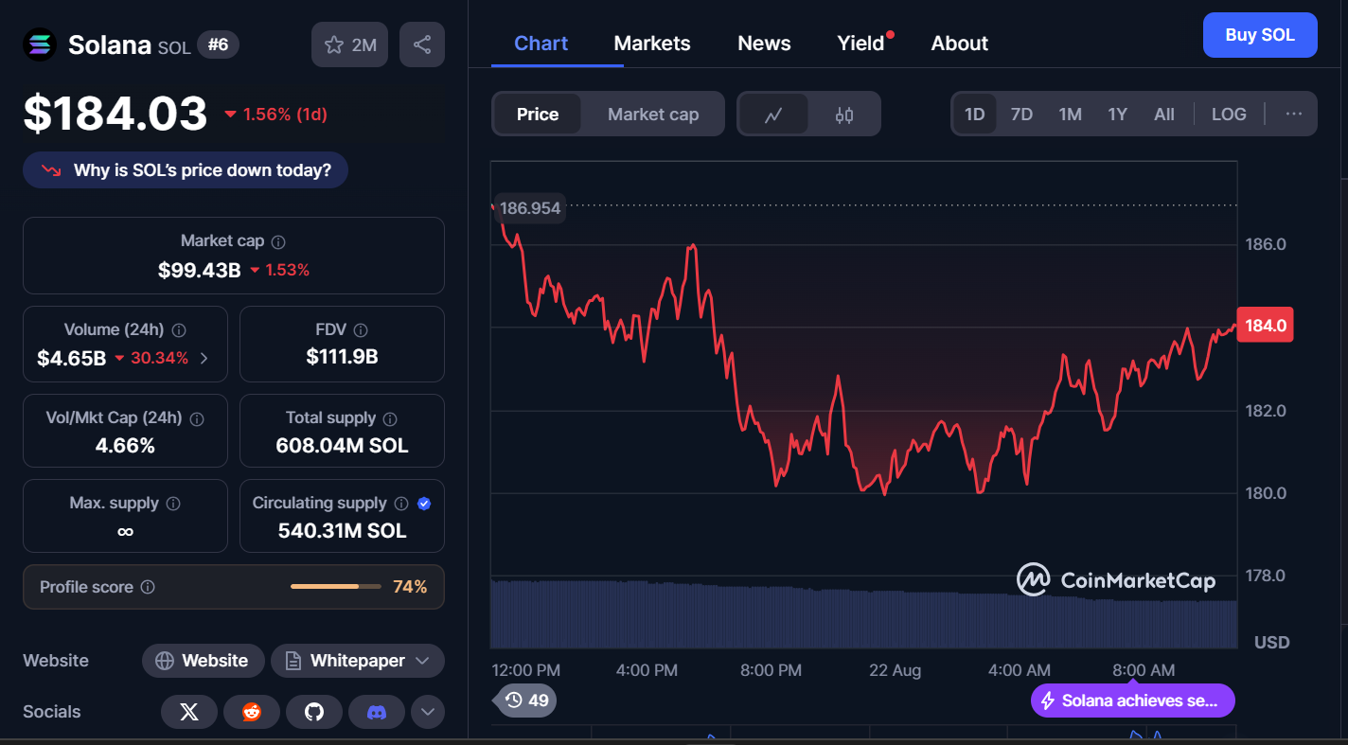Open the Website link button
The height and width of the screenshot is (745, 1348).
pyautogui.click(x=203, y=661)
